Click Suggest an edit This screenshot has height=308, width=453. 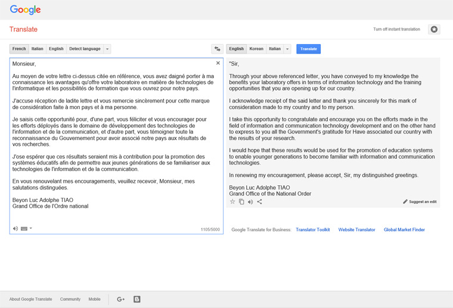(420, 201)
